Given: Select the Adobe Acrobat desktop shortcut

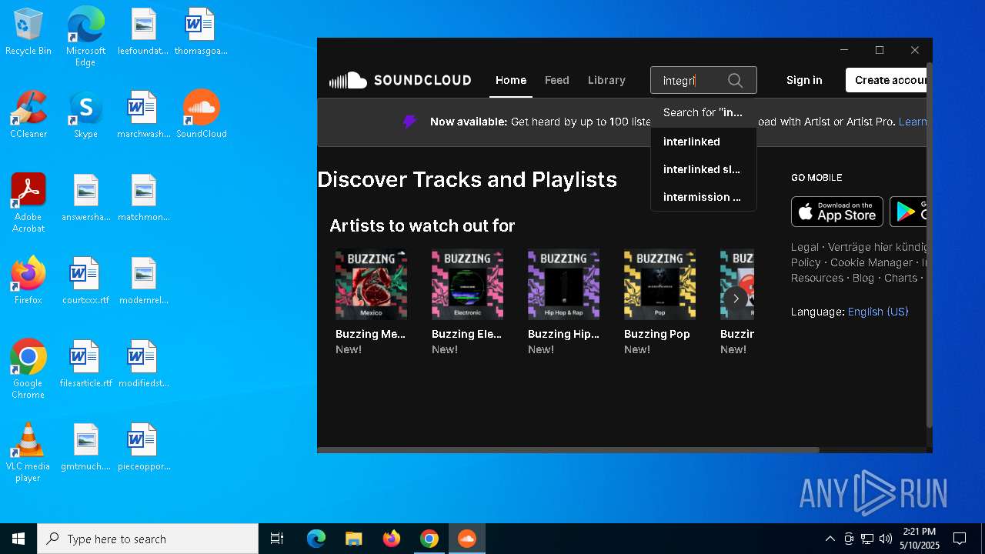Looking at the screenshot, I should click(28, 203).
